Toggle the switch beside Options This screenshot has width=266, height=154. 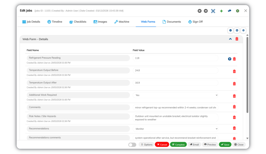click(132, 145)
